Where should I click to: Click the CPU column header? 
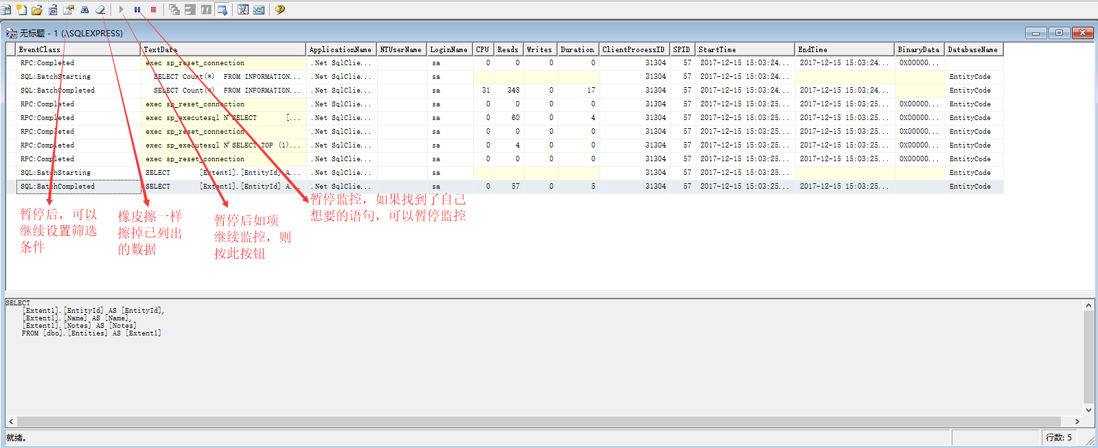pos(483,49)
